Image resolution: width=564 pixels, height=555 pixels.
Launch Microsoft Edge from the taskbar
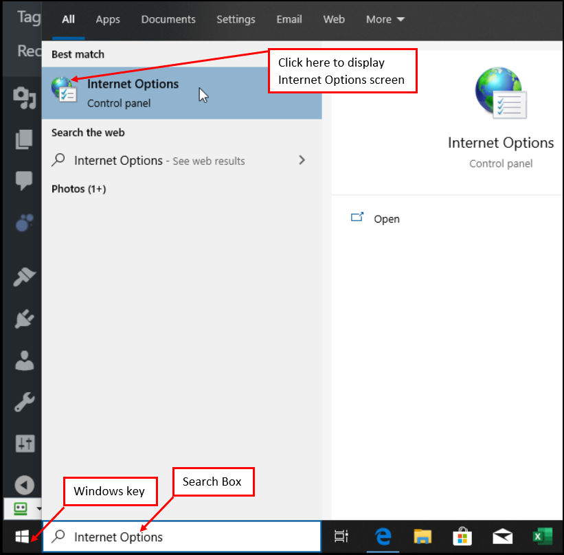tap(383, 536)
